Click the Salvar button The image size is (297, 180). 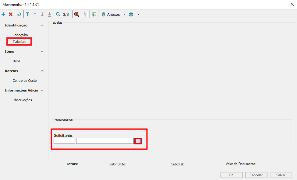(x=281, y=175)
